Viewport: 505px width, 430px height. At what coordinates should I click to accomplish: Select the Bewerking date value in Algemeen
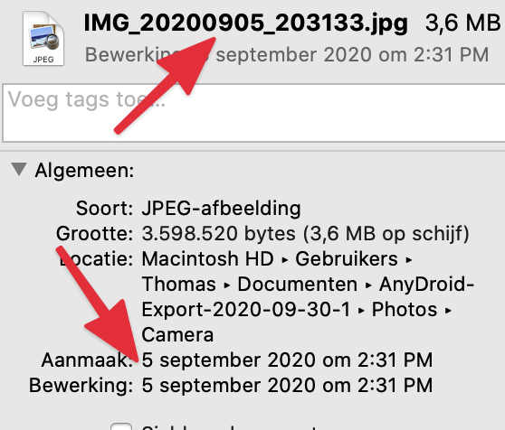click(x=287, y=386)
